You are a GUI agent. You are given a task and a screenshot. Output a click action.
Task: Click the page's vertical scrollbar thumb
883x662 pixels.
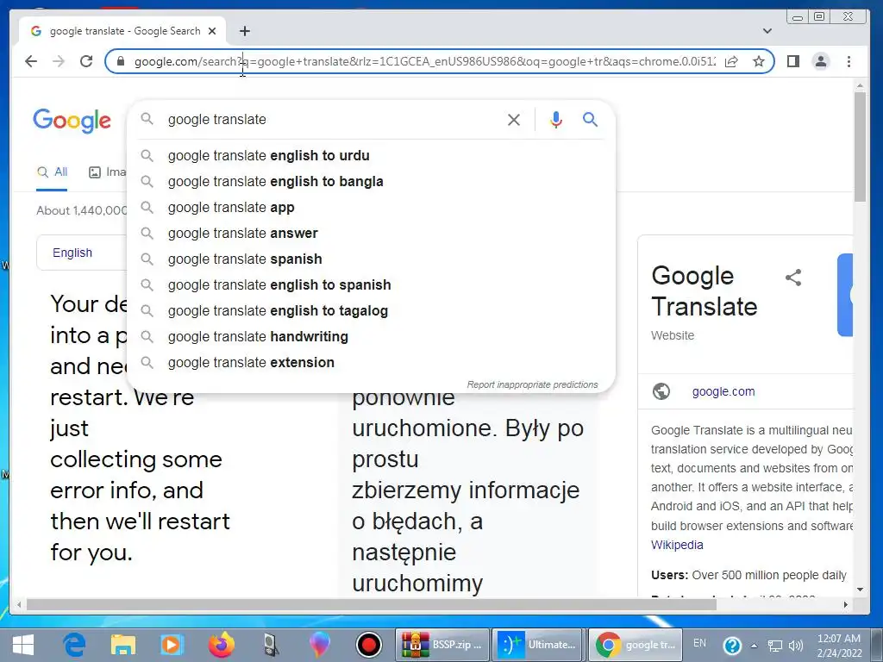pyautogui.click(x=859, y=147)
